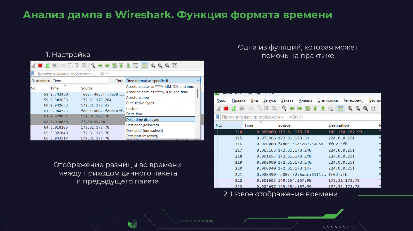
Task: Click save capture file icon in left screenshot
Action: [70, 66]
